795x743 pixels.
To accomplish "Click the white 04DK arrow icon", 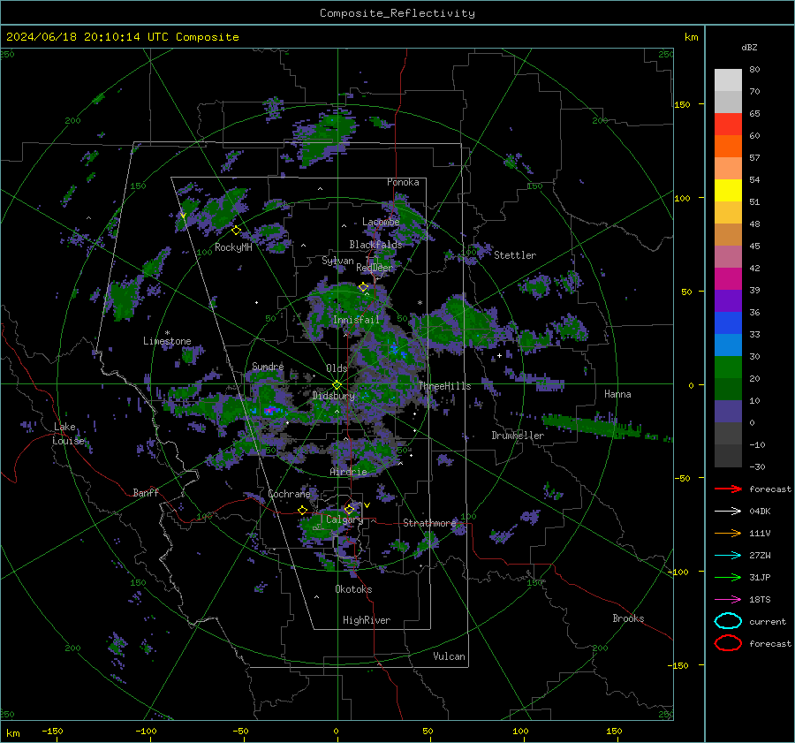I will click(x=728, y=512).
